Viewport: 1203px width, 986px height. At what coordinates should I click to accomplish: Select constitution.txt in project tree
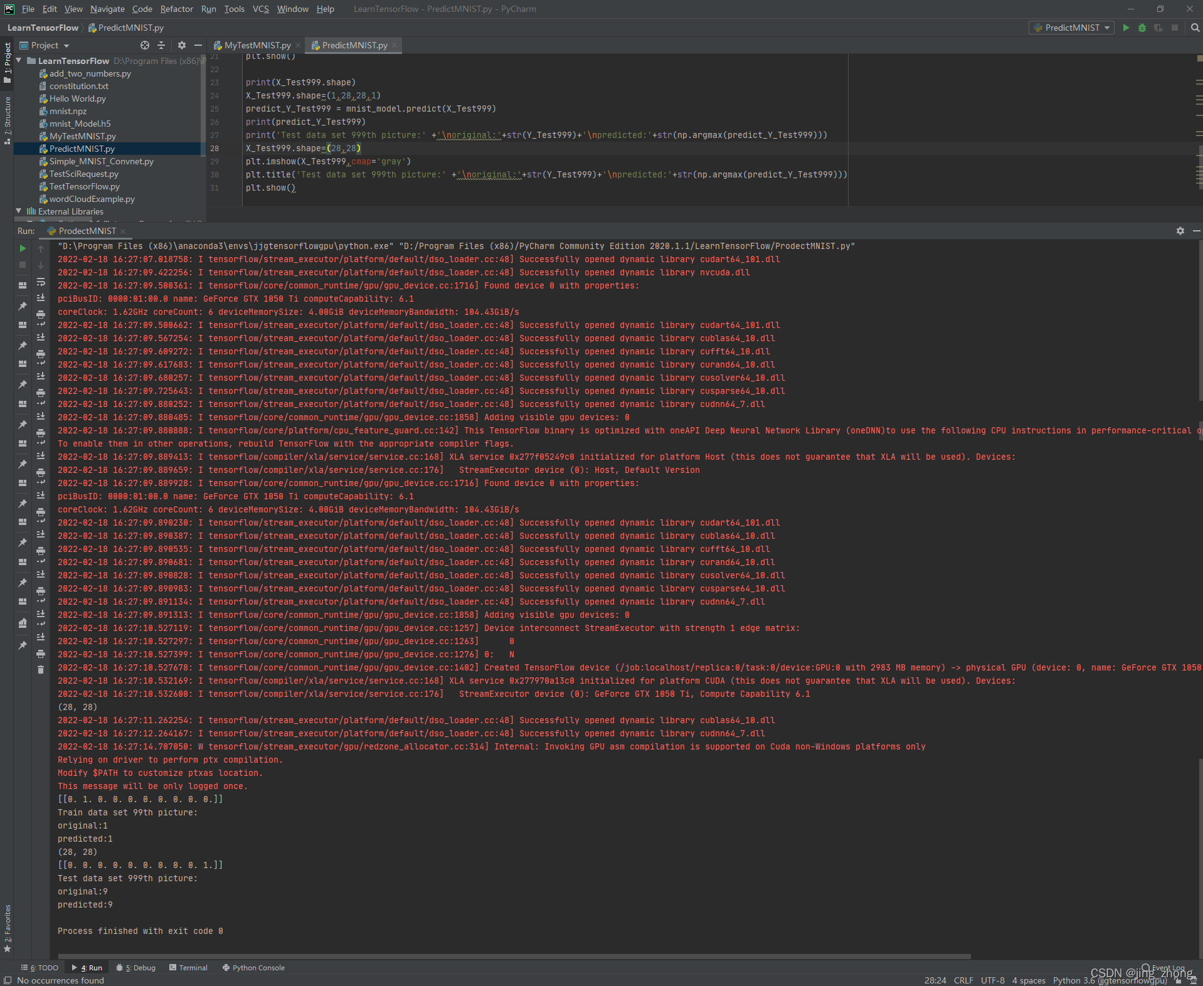click(x=78, y=86)
